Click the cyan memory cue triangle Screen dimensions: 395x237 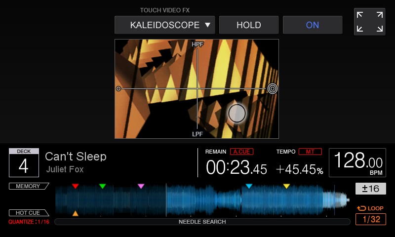[x=249, y=186]
